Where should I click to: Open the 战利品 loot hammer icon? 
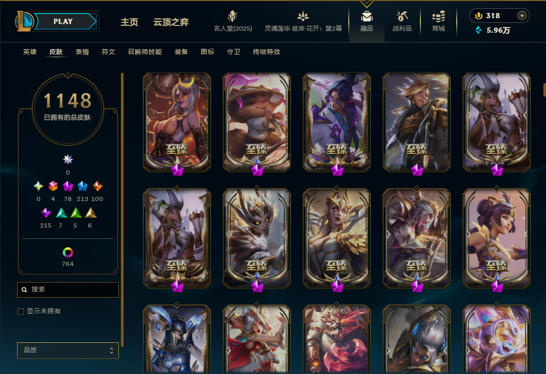pos(402,16)
